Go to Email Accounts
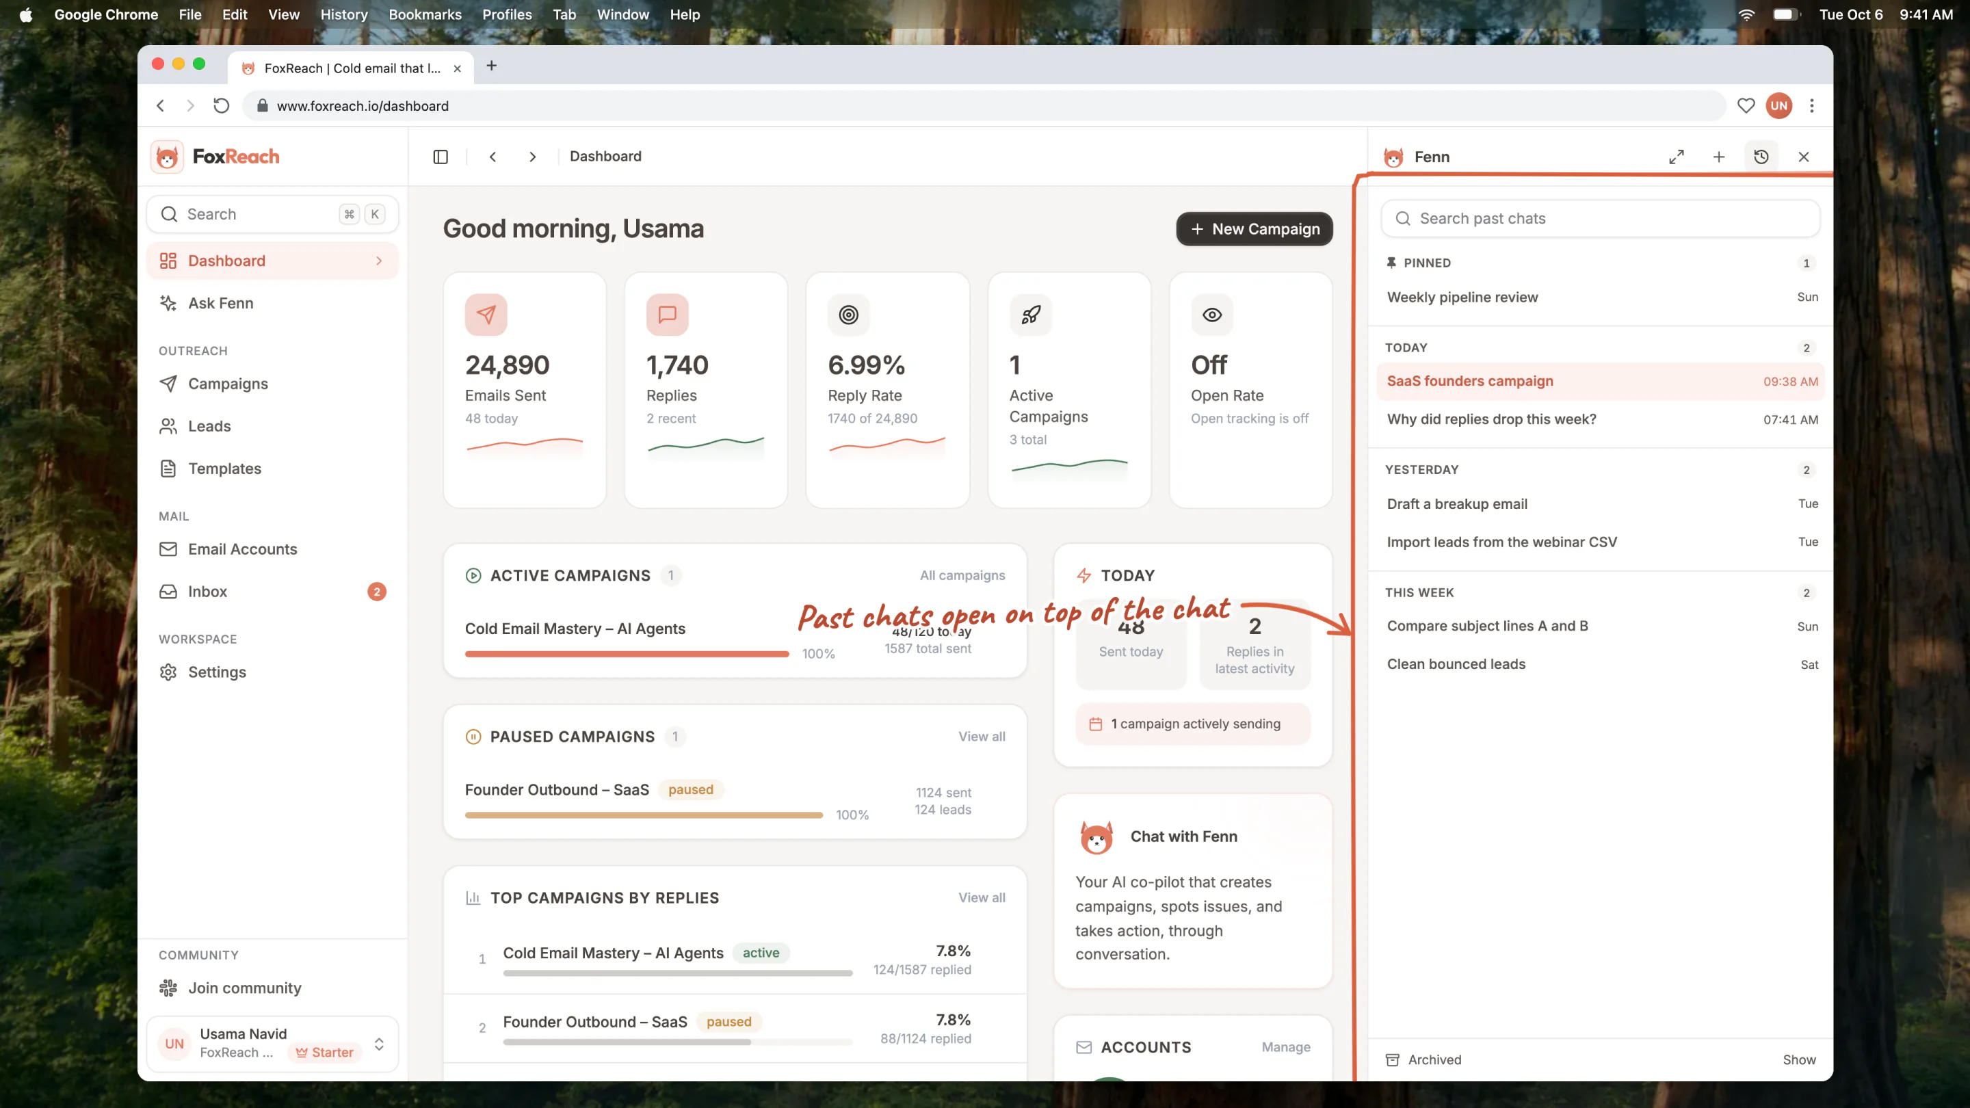The width and height of the screenshot is (1970, 1108). coord(272,549)
